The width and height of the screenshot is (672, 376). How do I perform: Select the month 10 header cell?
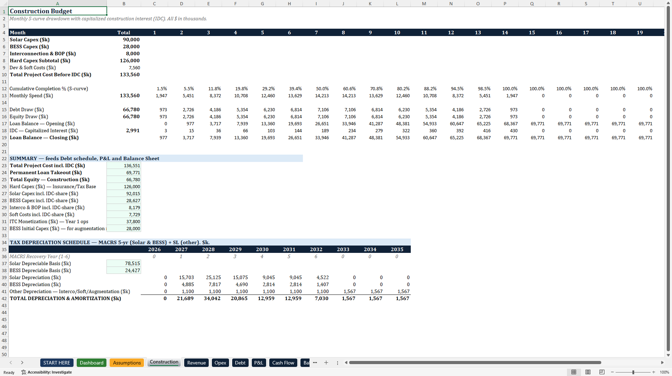[397, 33]
